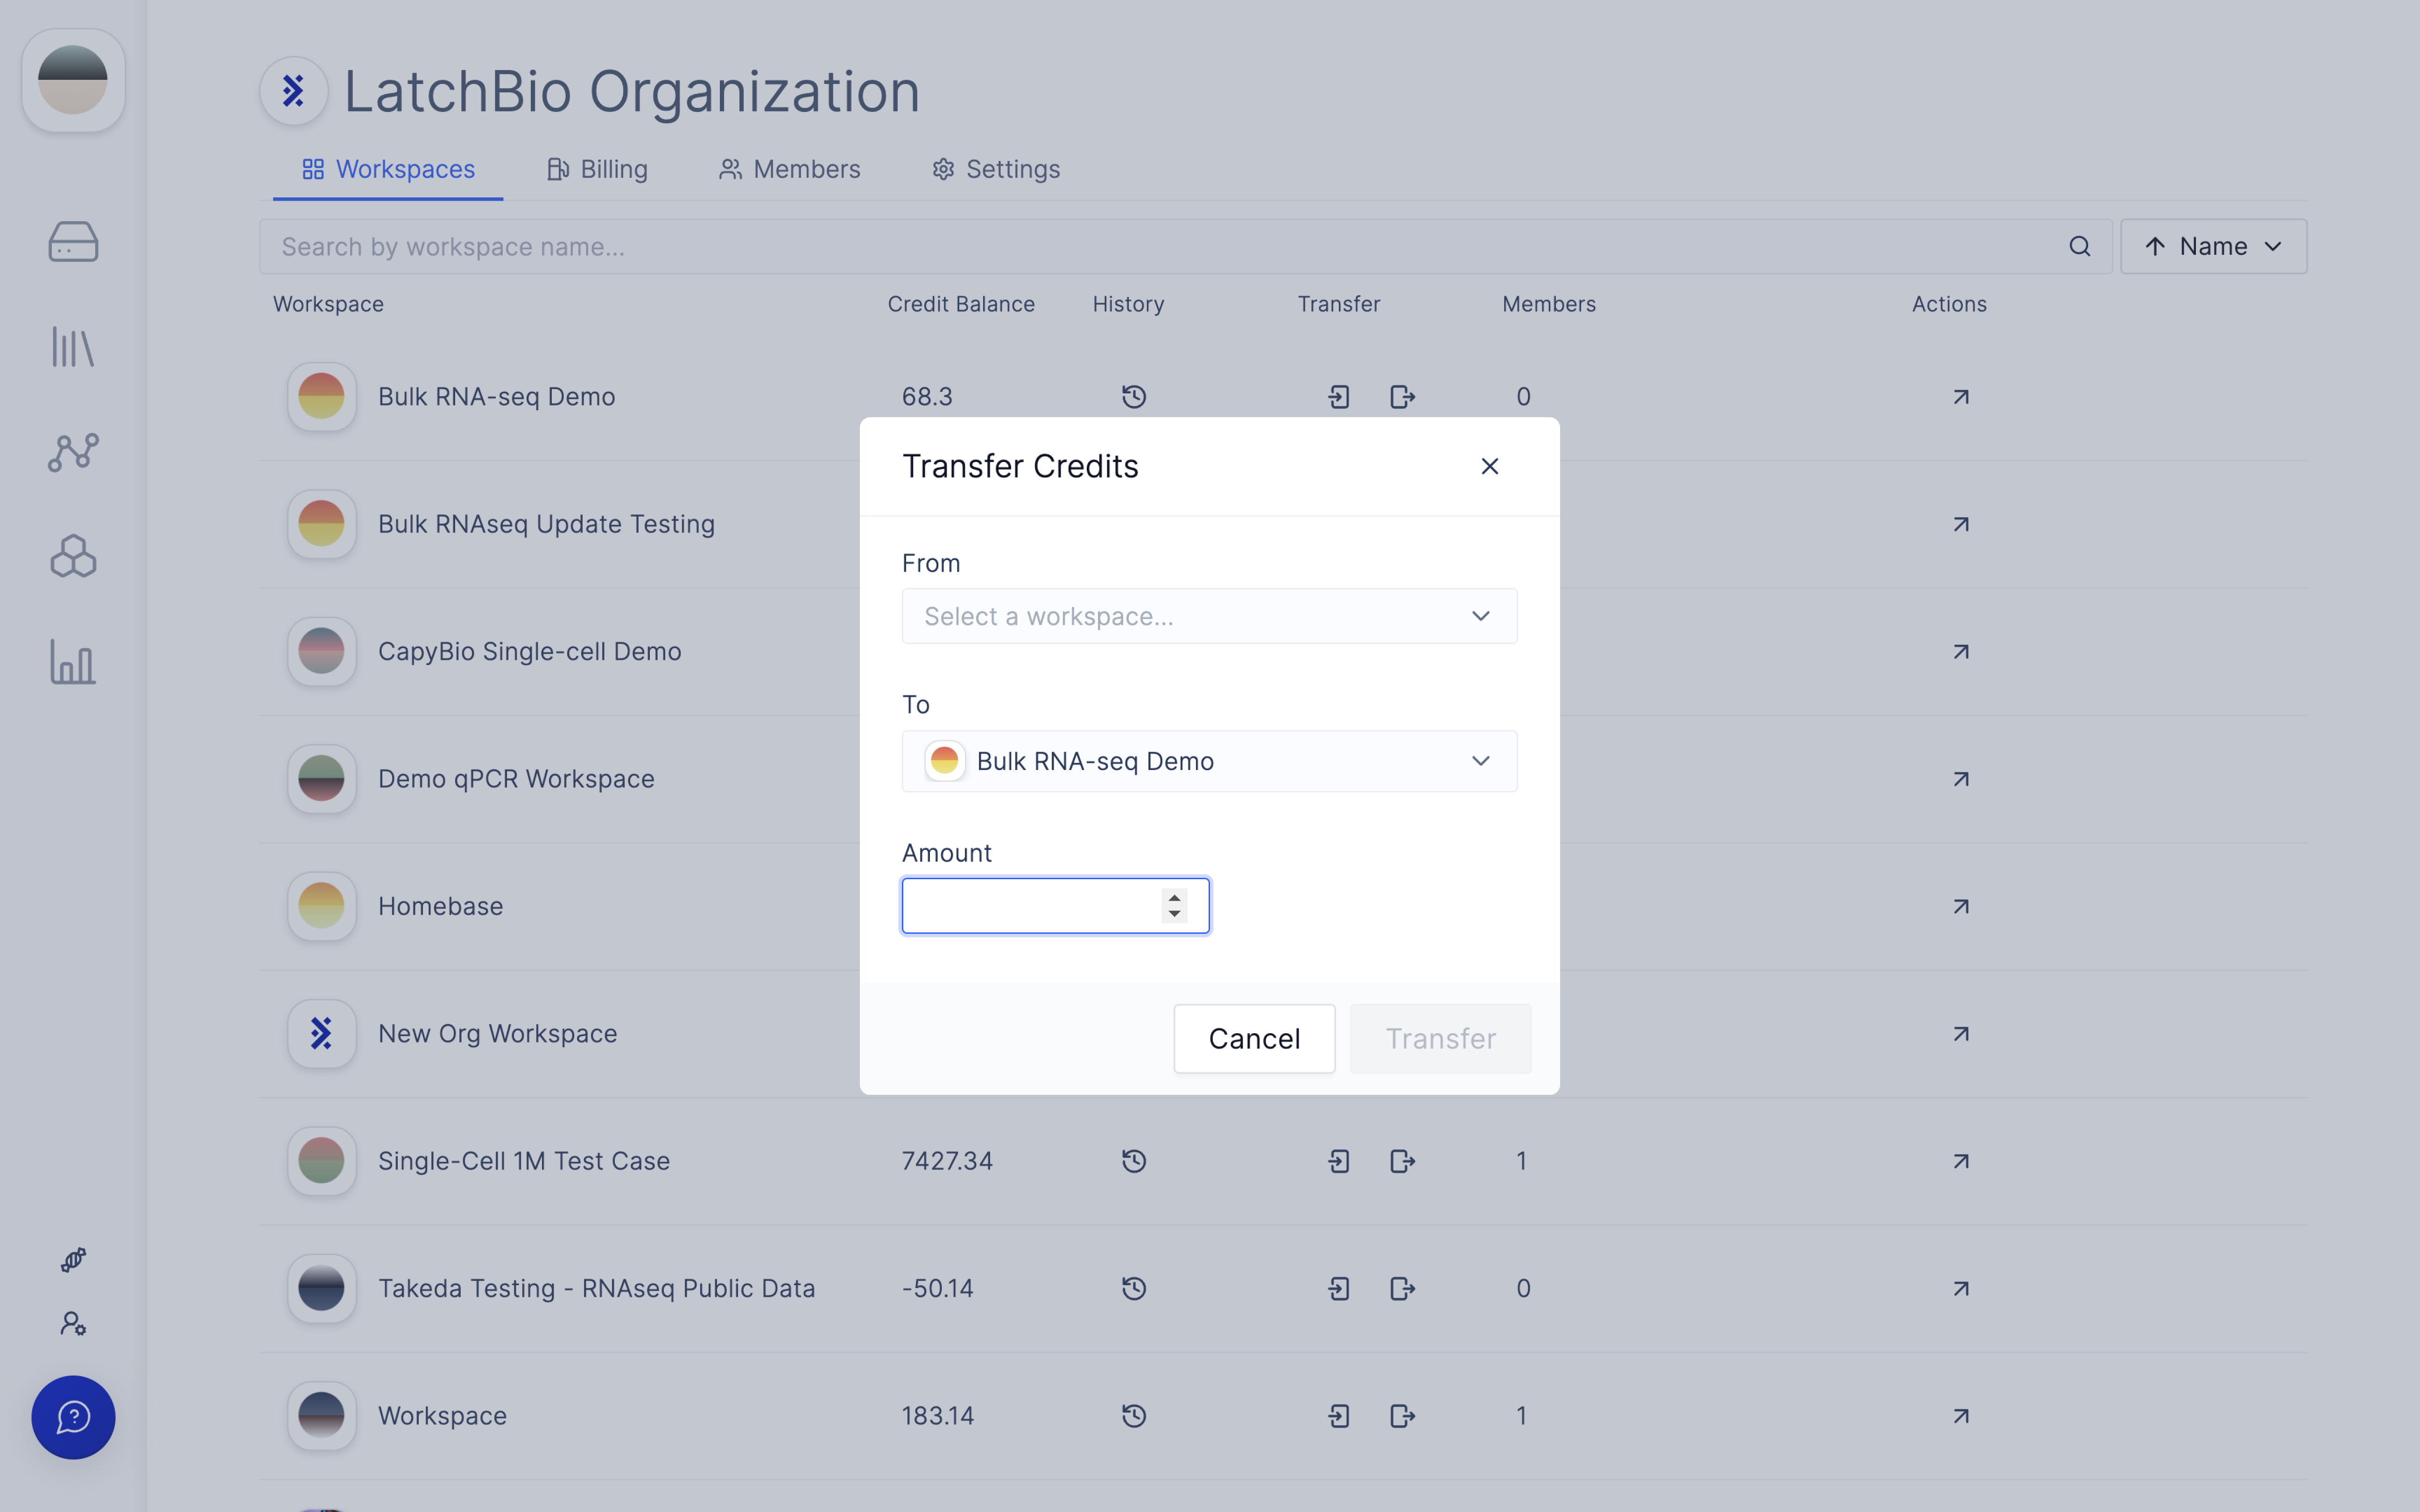Screen dimensions: 2420x1512
Task: Transfer credits out of Bulk RNA-seq Demo
Action: [1403, 397]
